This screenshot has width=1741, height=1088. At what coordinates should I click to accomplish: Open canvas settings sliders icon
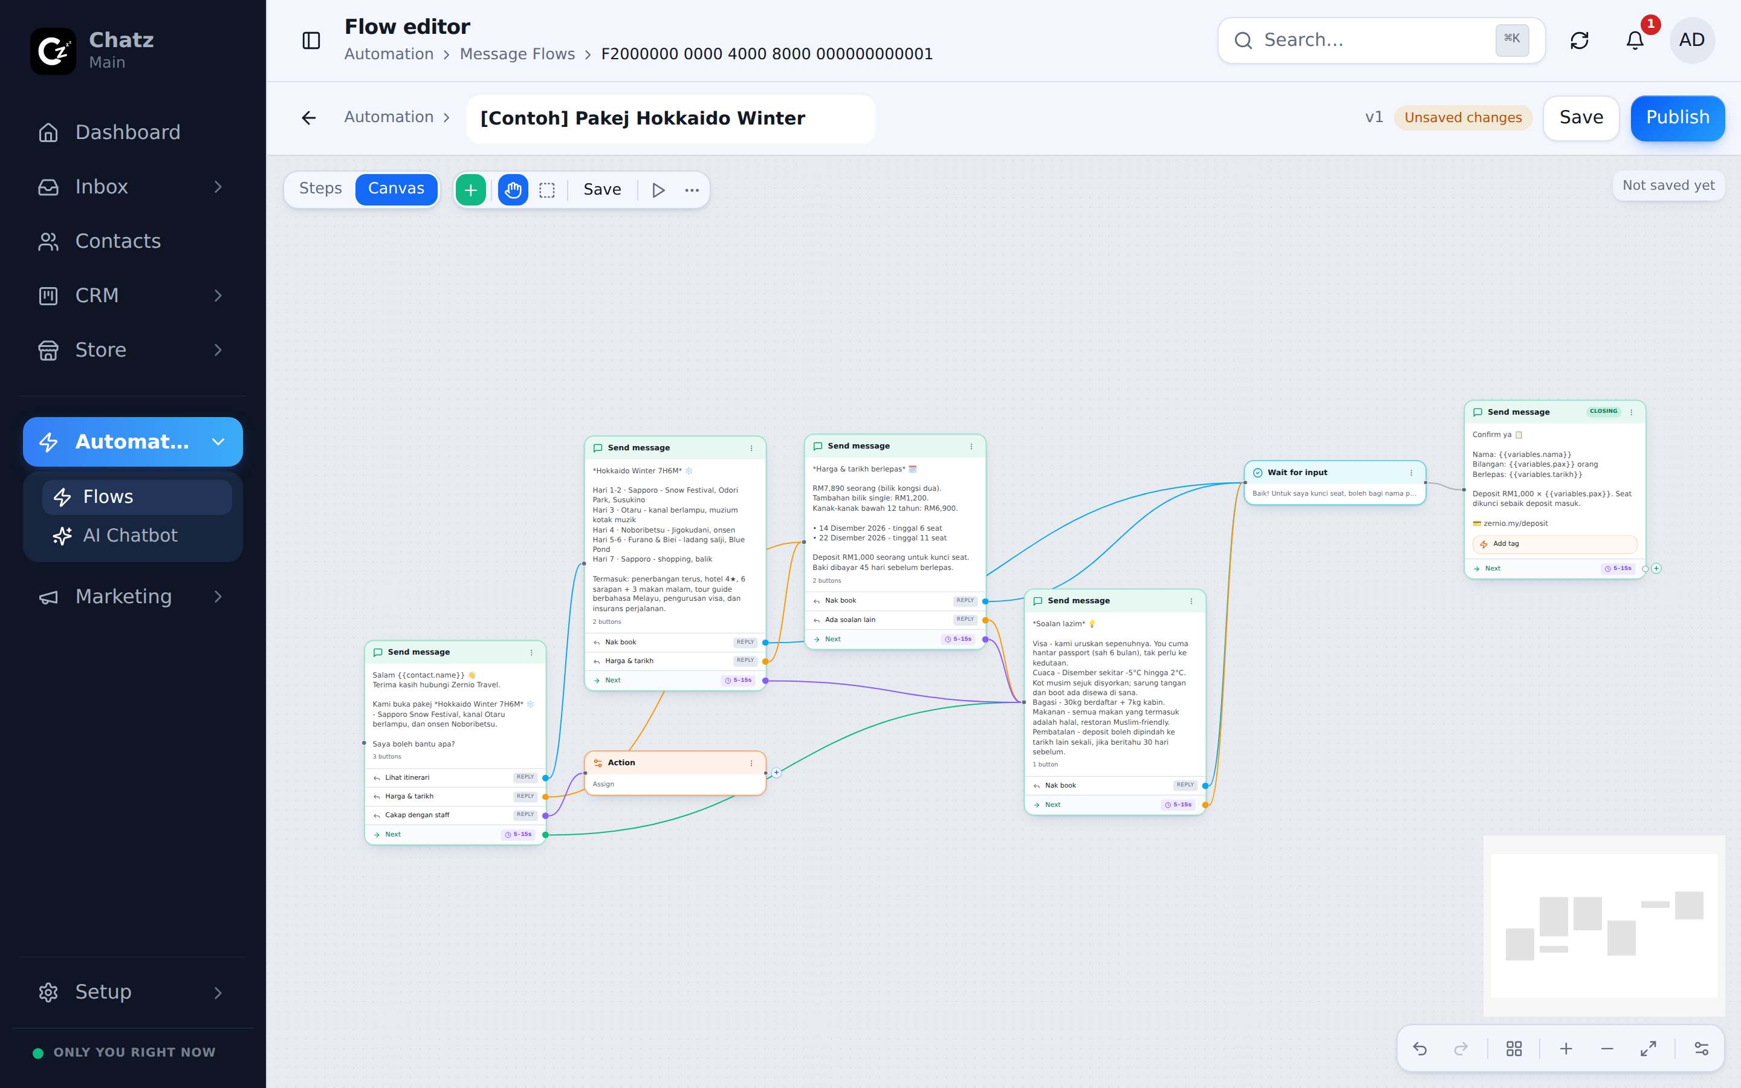[x=1702, y=1049]
